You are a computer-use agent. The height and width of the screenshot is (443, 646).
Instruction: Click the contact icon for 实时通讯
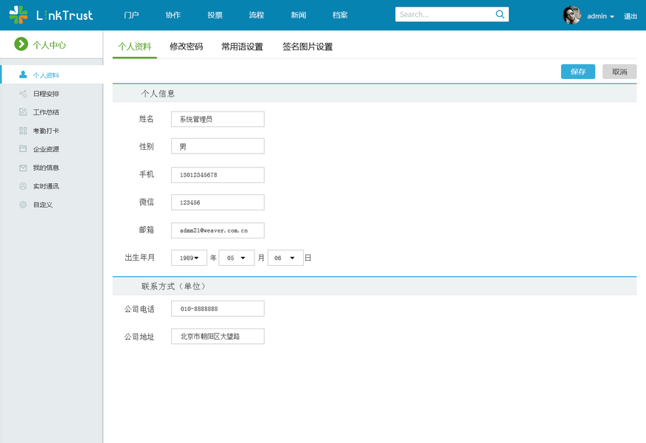[23, 186]
